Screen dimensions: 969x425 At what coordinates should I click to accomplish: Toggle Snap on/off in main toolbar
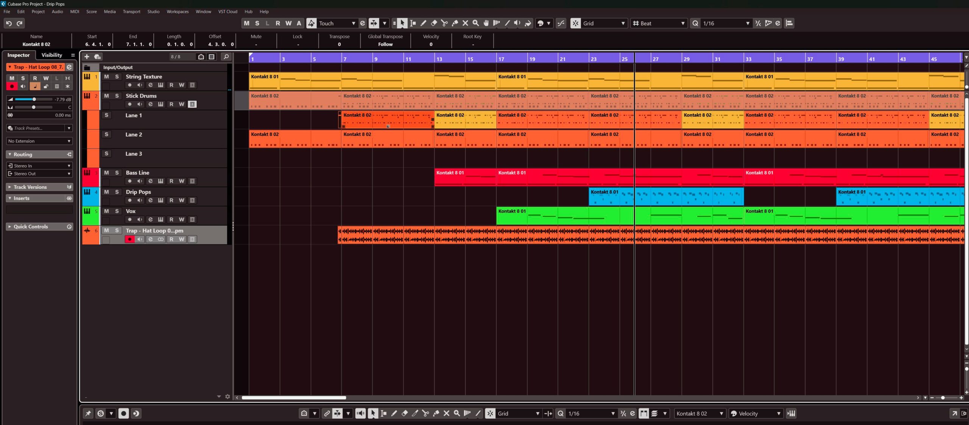pos(576,23)
